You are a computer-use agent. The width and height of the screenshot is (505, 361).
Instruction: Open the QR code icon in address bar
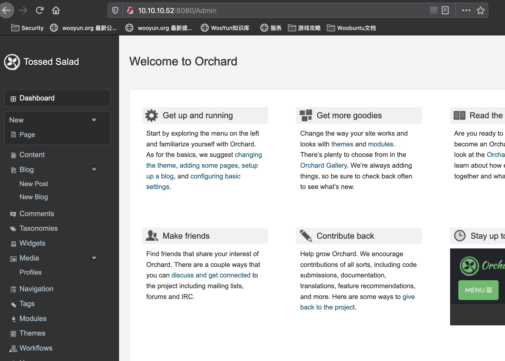pos(434,11)
